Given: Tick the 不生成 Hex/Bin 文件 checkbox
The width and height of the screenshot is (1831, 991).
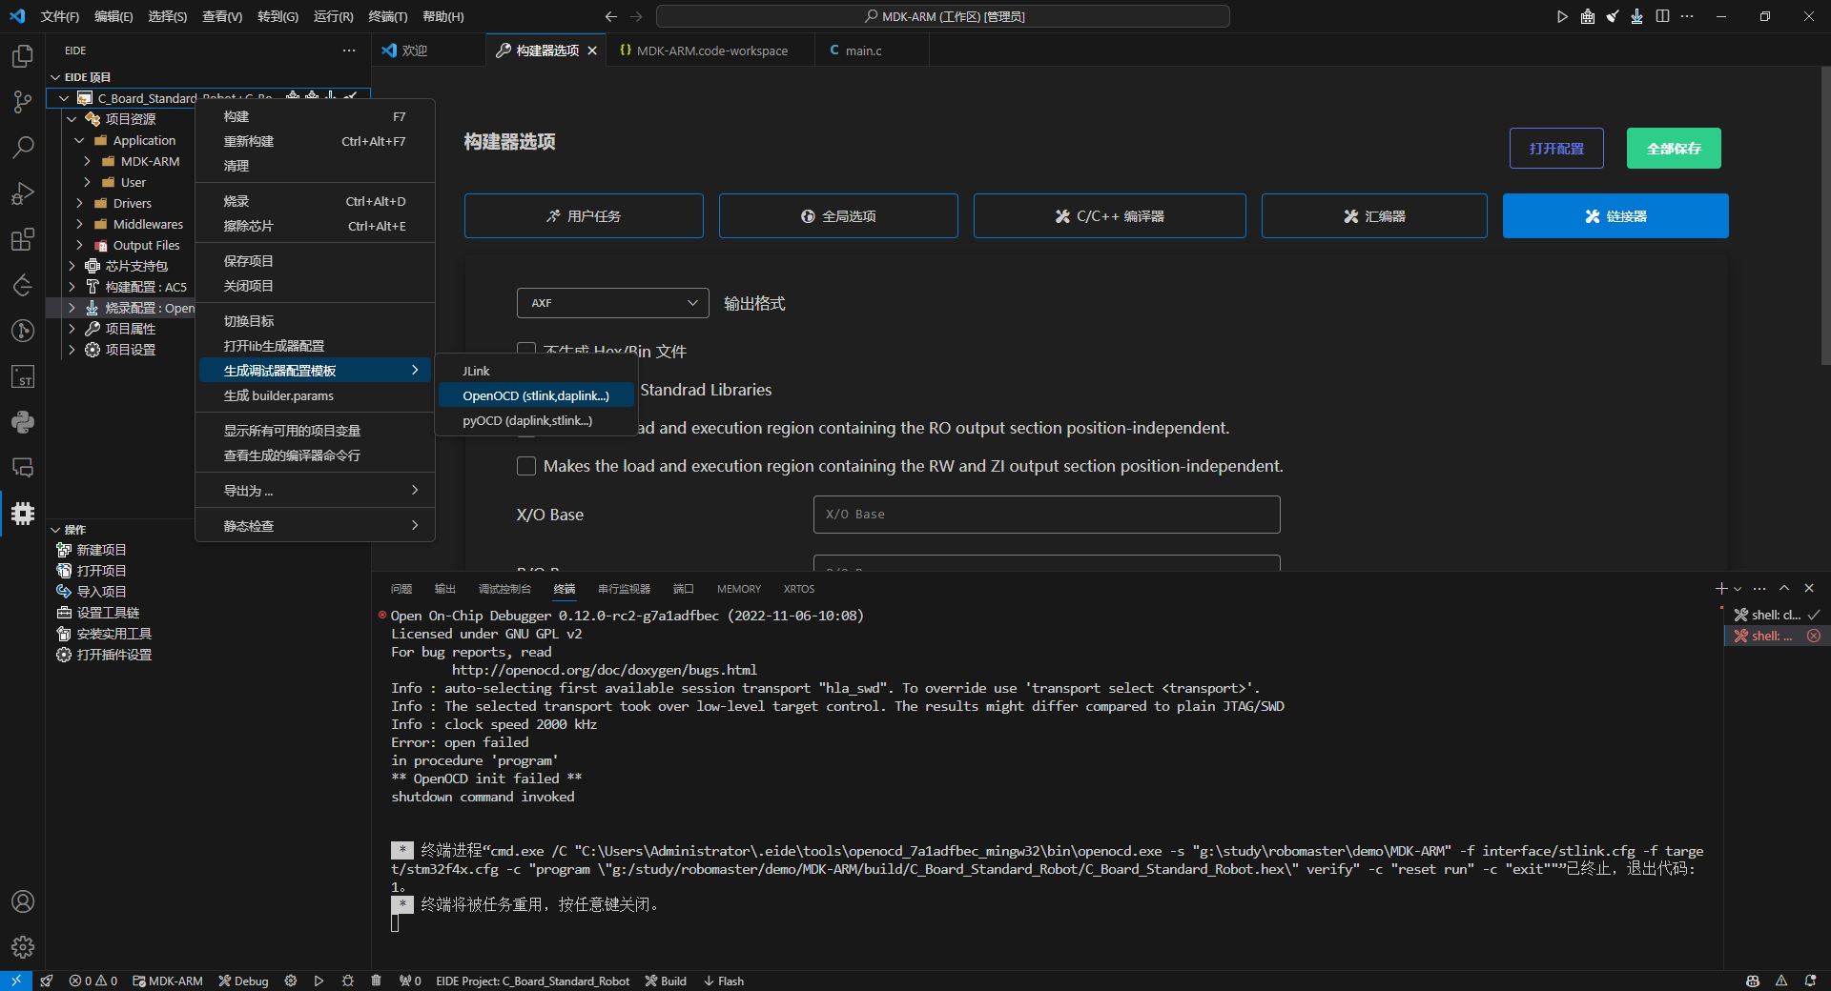Looking at the screenshot, I should tap(526, 350).
